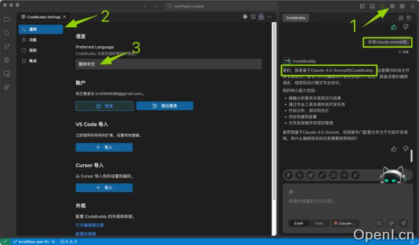This screenshot has width=419, height=245.
Task: Open the account profile icon in title bar
Action: point(412,6)
